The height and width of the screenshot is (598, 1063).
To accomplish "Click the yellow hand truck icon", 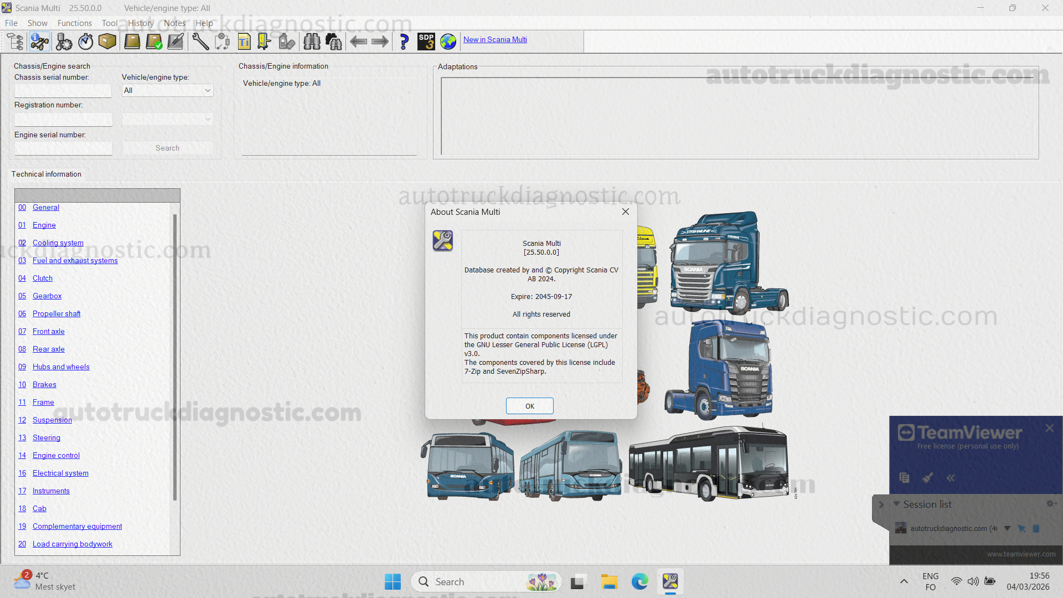I will pos(265,42).
